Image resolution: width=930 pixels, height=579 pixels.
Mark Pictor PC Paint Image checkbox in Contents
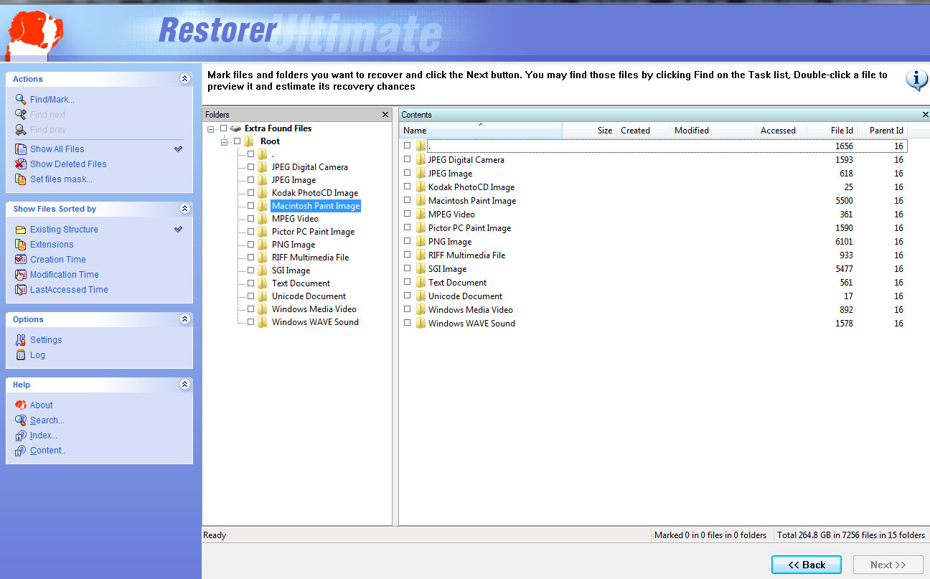click(407, 228)
